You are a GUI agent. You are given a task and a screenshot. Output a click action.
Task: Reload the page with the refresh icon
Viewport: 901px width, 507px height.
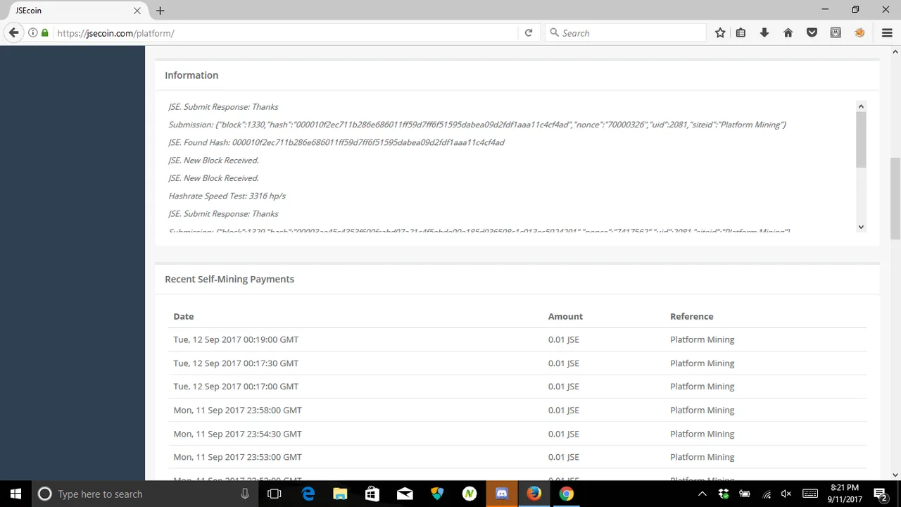click(x=529, y=33)
